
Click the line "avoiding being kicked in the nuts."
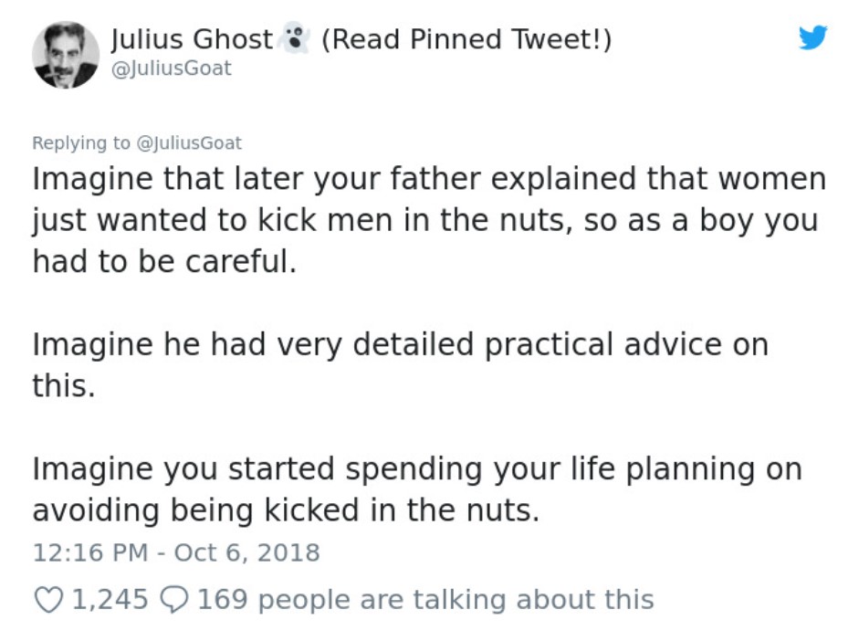tap(286, 510)
